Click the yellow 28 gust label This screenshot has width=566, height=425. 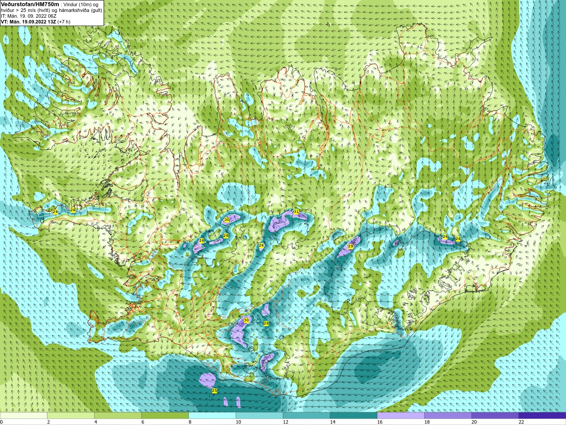(x=73, y=209)
